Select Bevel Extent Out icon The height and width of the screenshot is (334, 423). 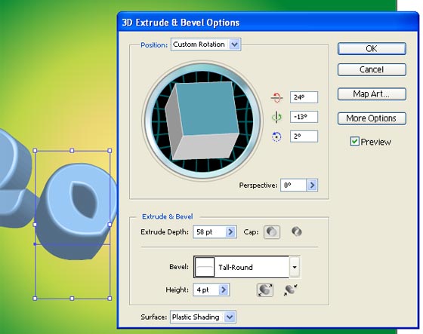(x=265, y=290)
